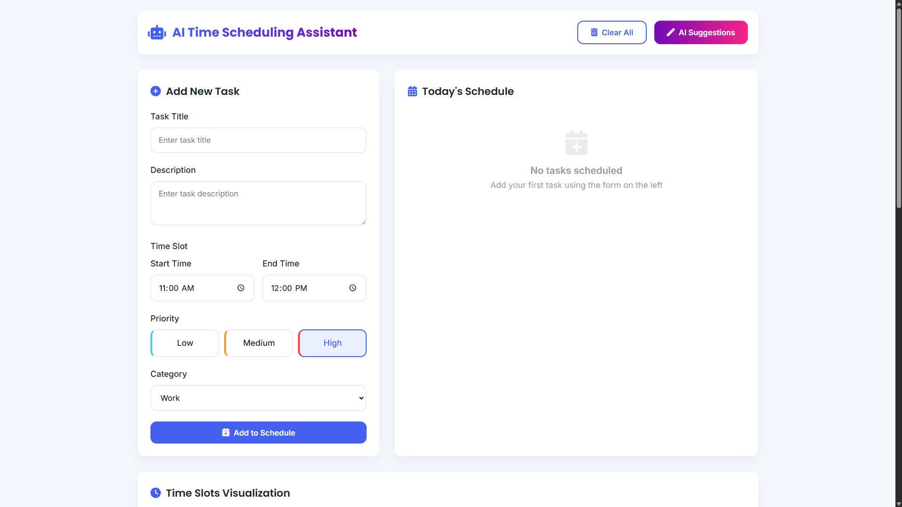Viewport: 902px width, 507px height.
Task: Click the plus icon beside Add New Task
Action: tap(156, 91)
